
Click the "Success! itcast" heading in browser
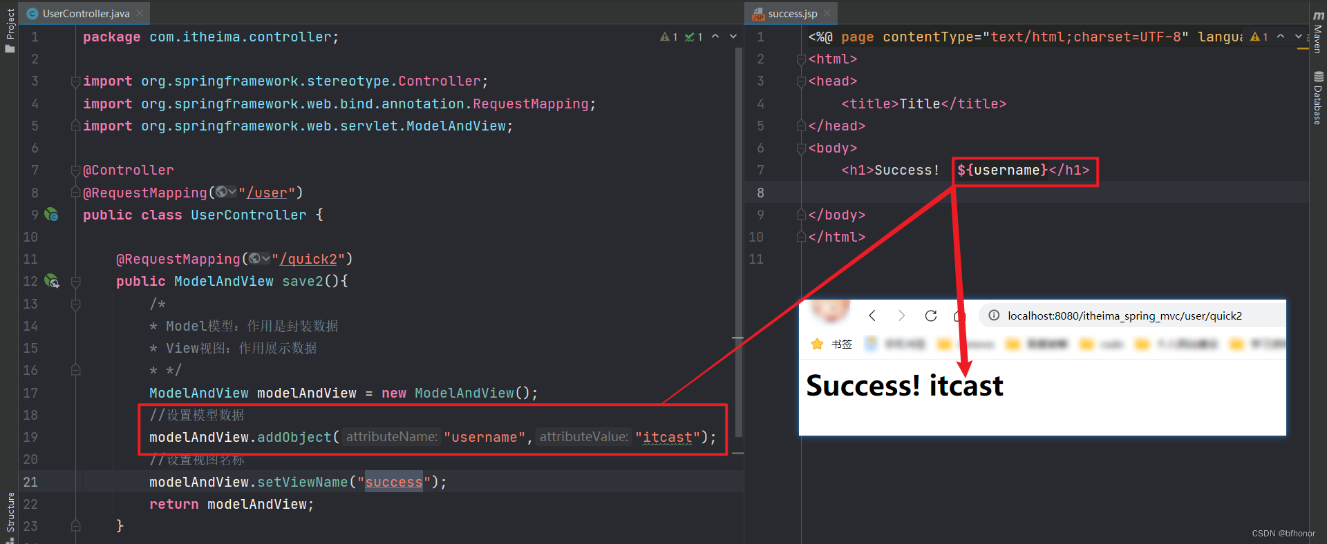pos(905,385)
